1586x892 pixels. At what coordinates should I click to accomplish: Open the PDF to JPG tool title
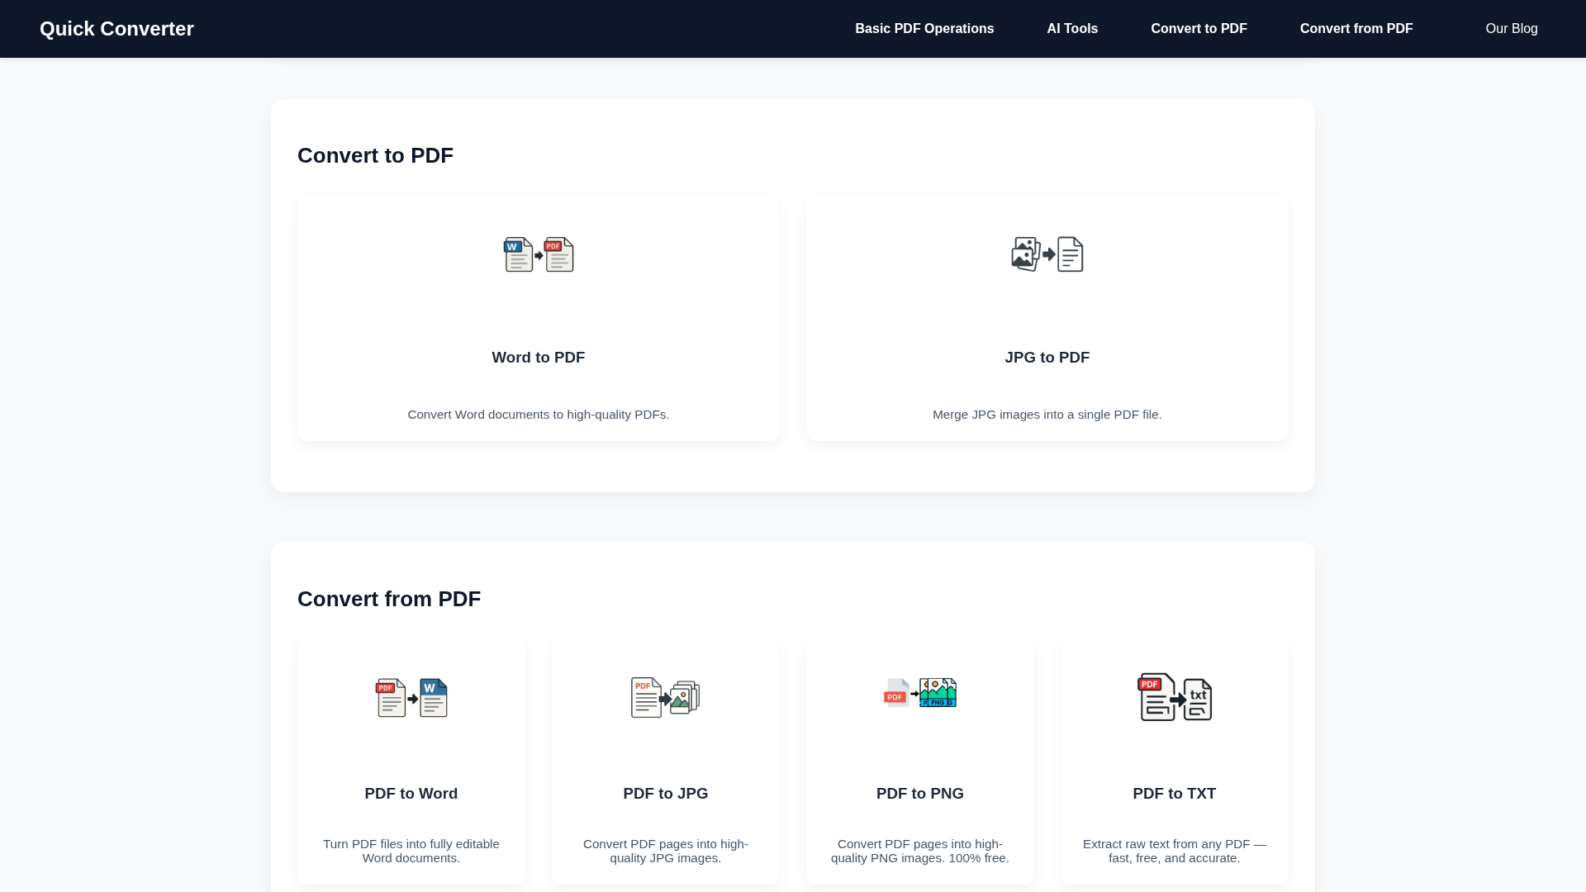(x=665, y=794)
